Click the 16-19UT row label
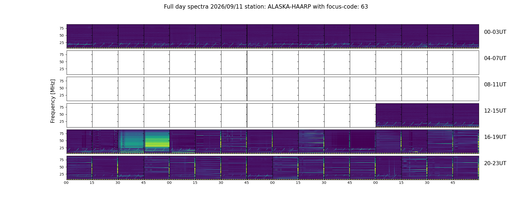 pyautogui.click(x=495, y=137)
